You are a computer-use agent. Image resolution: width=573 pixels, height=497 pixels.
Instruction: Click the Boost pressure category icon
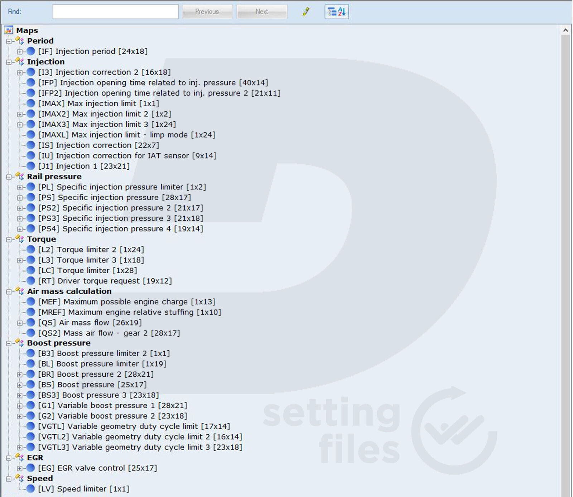[20, 343]
